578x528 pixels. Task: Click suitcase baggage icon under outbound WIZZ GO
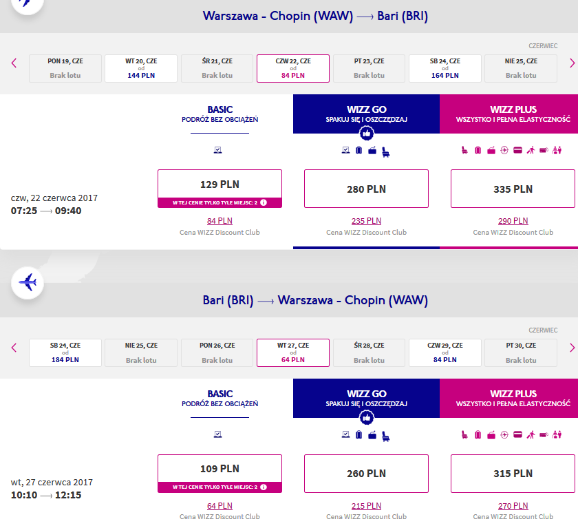[358, 150]
